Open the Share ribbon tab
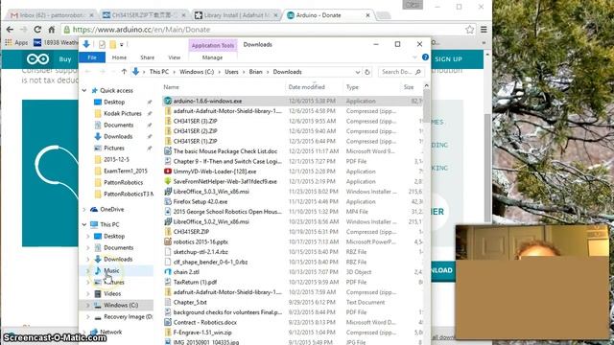Screen dimensions: 614x345 (147, 57)
